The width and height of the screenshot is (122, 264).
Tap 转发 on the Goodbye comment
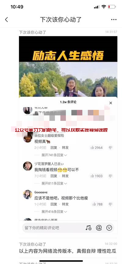pos(65,204)
